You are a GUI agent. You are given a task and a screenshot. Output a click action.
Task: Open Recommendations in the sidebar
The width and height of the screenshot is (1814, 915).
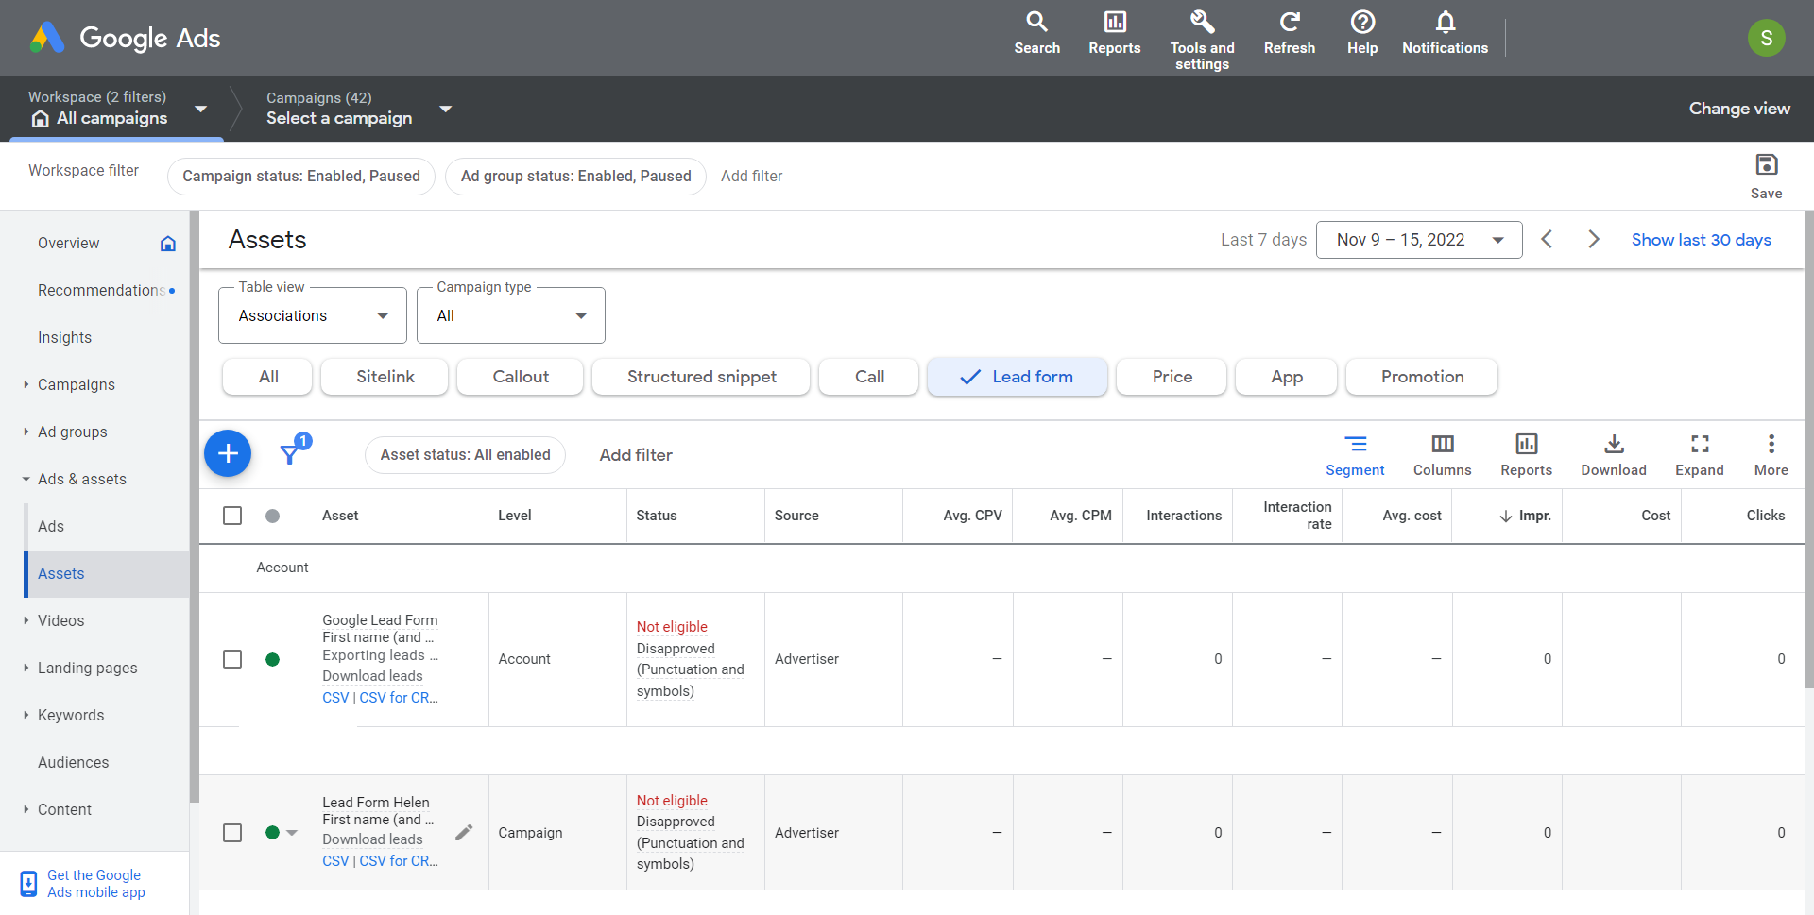point(102,290)
